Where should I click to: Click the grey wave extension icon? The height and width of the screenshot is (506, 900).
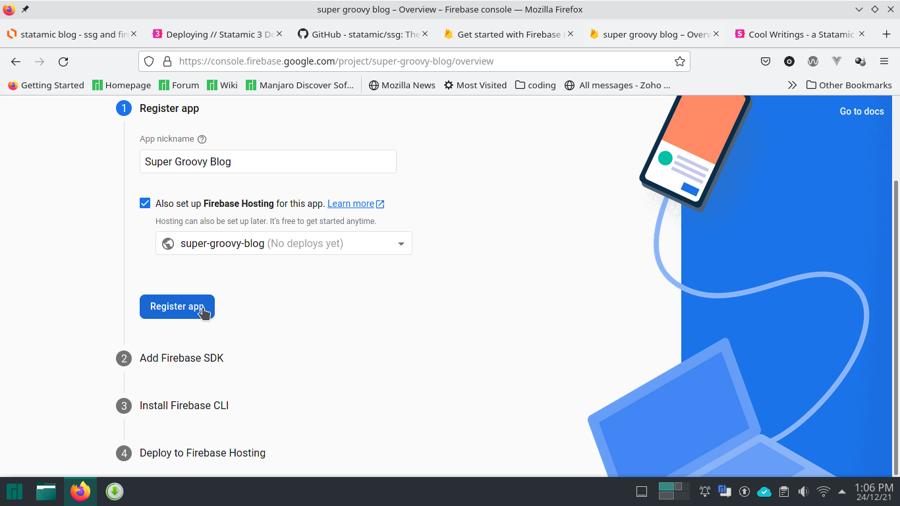click(813, 61)
